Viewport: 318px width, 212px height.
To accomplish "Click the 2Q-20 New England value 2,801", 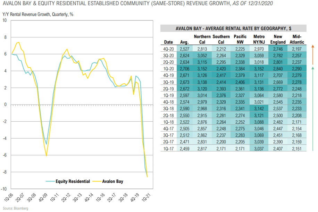I will click(x=278, y=62).
